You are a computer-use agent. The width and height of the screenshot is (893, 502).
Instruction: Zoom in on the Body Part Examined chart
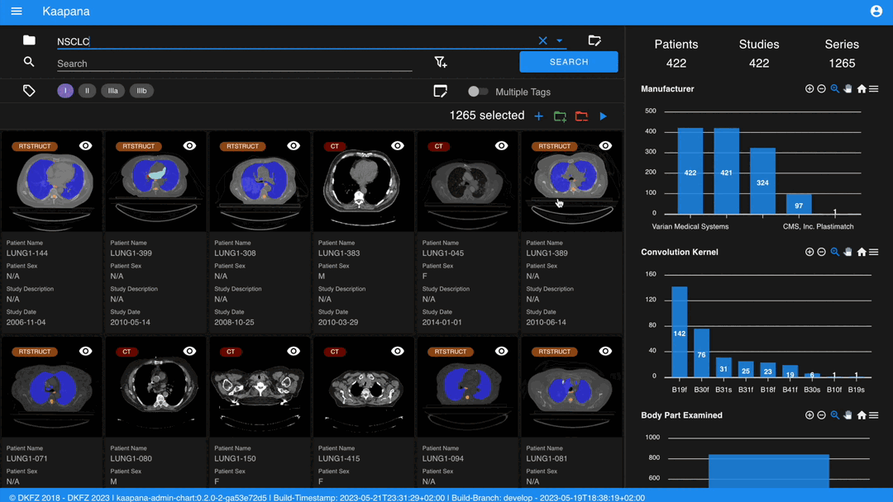click(809, 415)
